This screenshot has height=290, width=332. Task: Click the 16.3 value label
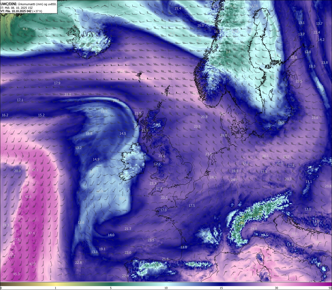click(x=279, y=163)
